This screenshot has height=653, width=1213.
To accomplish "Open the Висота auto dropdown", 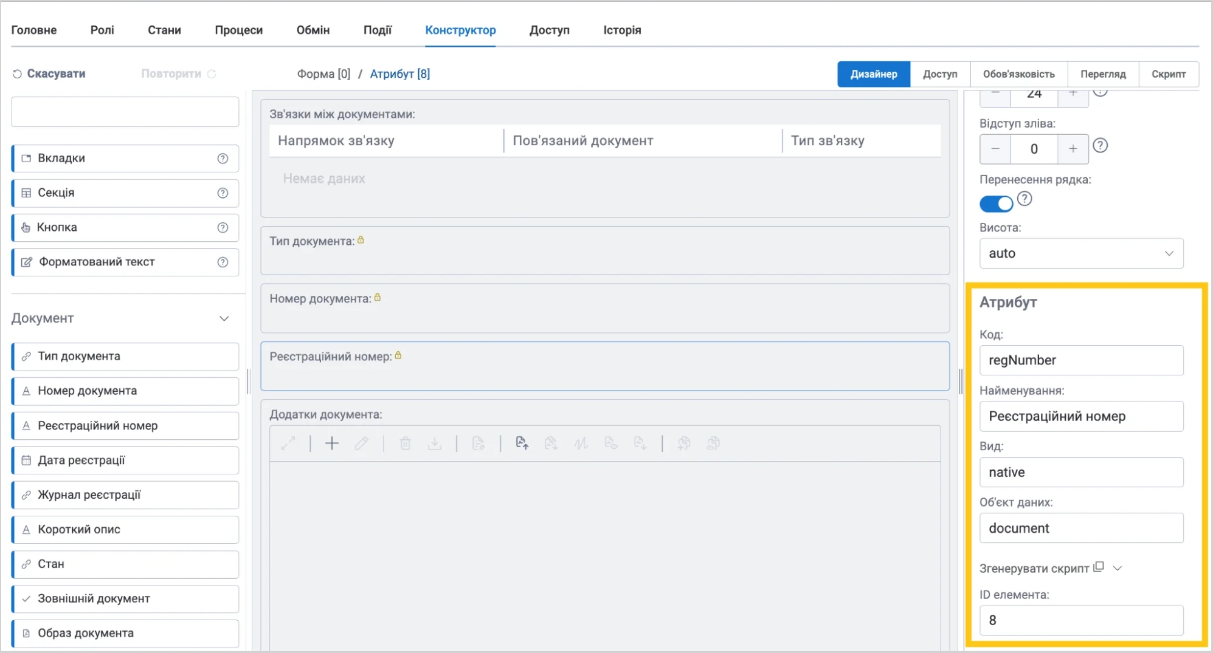I will click(x=1082, y=253).
